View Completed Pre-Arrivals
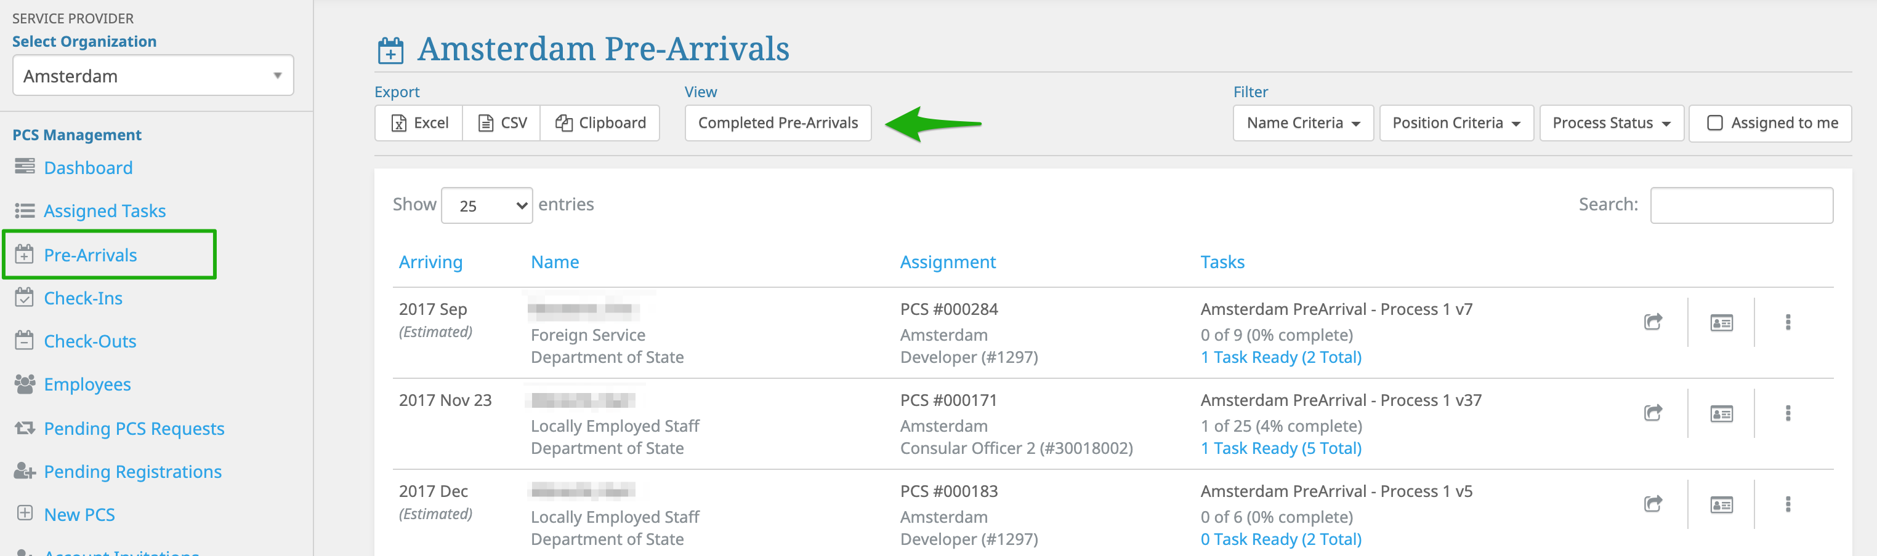The width and height of the screenshot is (1877, 556). tap(778, 123)
